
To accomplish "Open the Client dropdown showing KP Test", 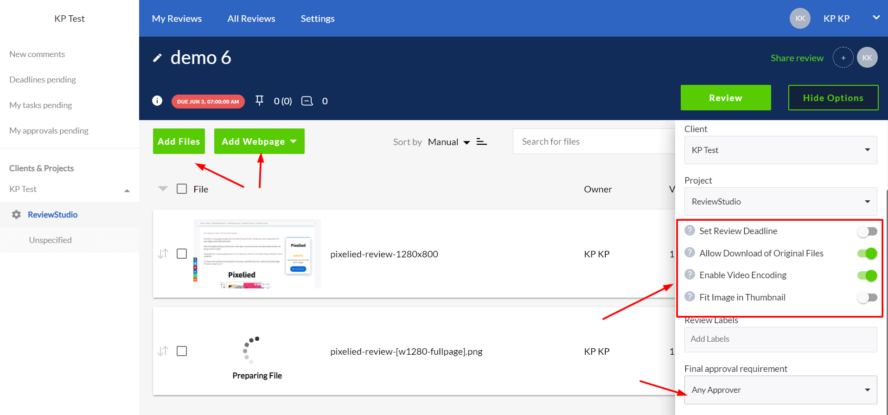I will tap(780, 150).
